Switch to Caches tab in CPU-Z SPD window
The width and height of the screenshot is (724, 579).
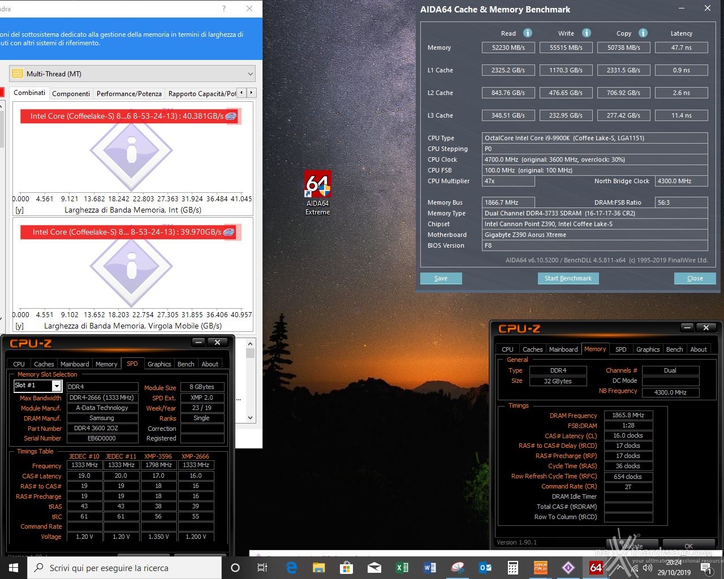coord(44,364)
